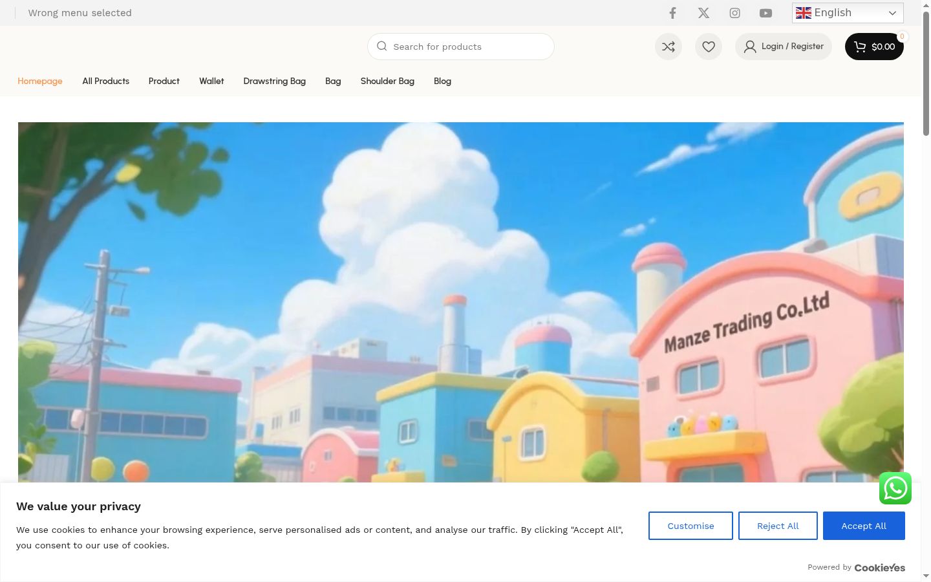Open the WhatsApp chat button
This screenshot has height=582, width=931.
(895, 488)
